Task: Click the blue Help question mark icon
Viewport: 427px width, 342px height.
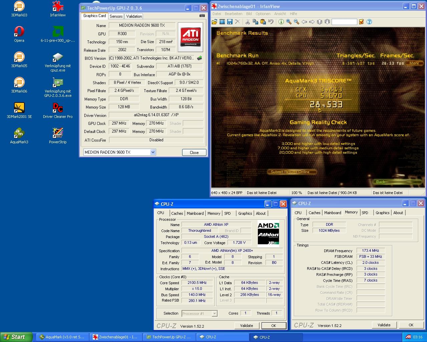Action: 369,22
